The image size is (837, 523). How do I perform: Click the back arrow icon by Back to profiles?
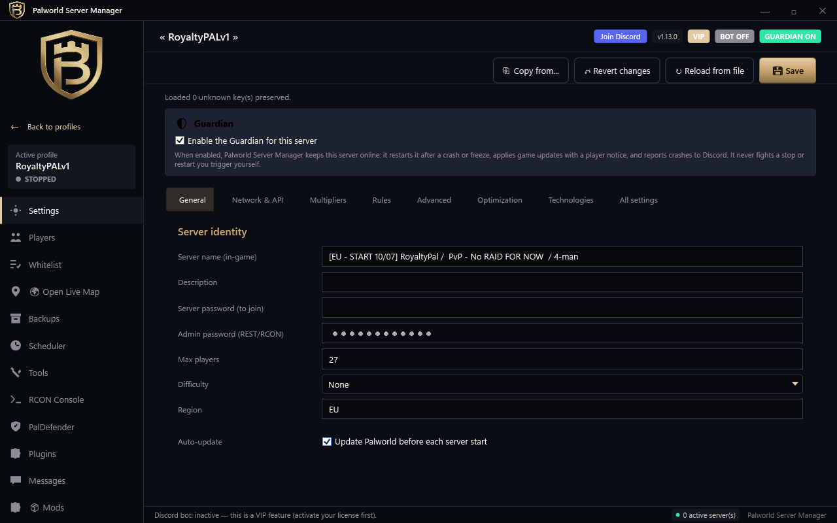click(x=14, y=127)
